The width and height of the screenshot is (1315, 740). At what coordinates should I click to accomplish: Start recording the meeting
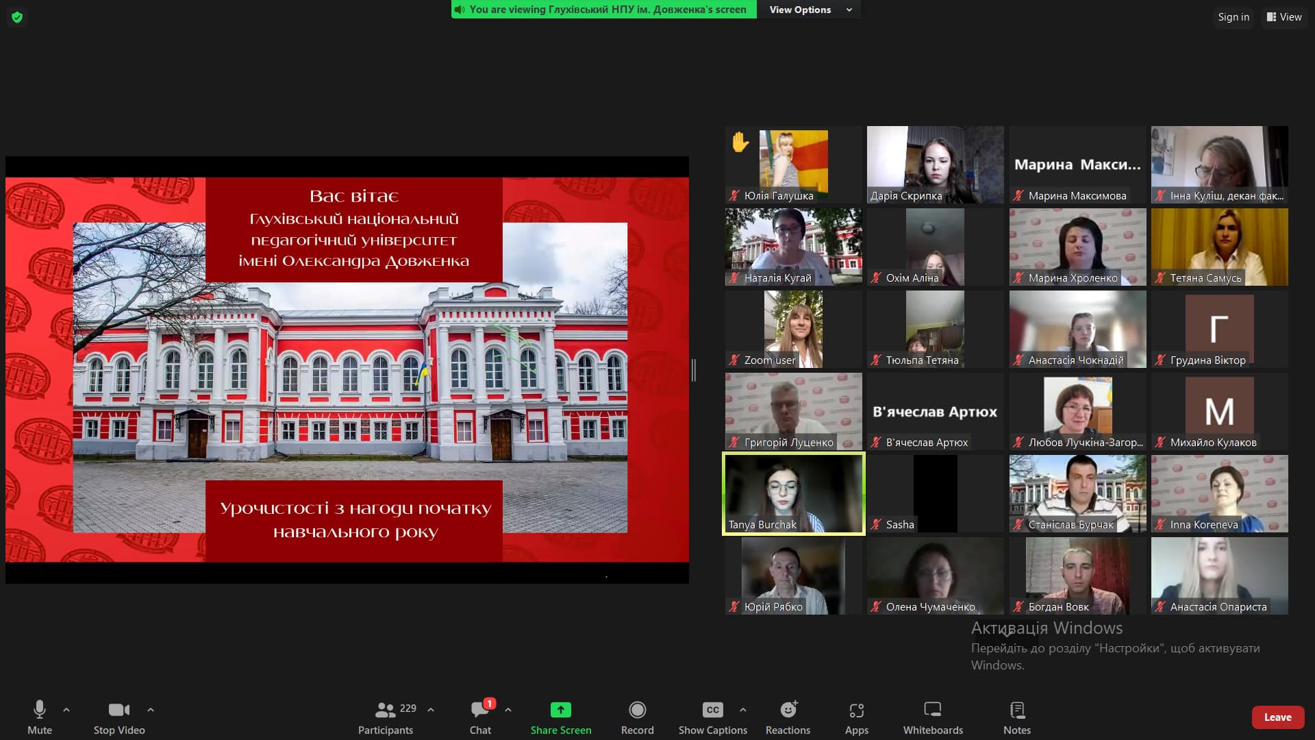click(638, 717)
